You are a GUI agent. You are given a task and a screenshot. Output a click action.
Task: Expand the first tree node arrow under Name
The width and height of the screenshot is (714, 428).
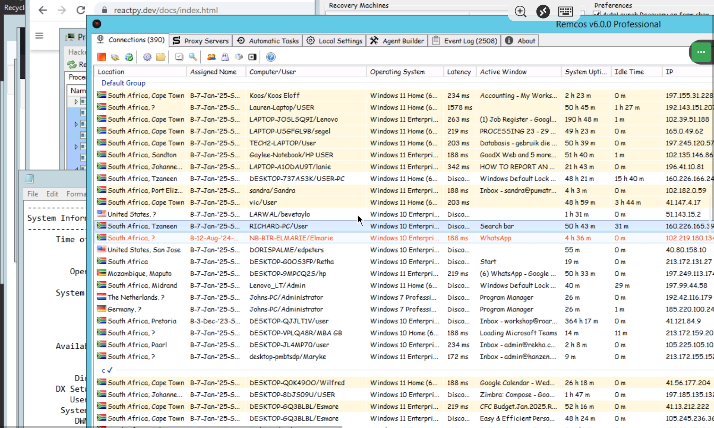[x=76, y=102]
